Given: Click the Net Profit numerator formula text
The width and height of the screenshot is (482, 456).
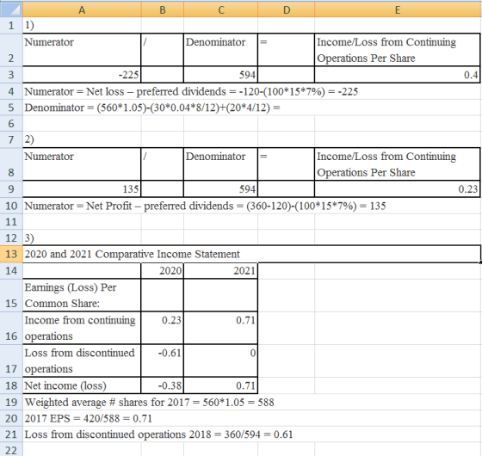Looking at the screenshot, I should [x=205, y=206].
